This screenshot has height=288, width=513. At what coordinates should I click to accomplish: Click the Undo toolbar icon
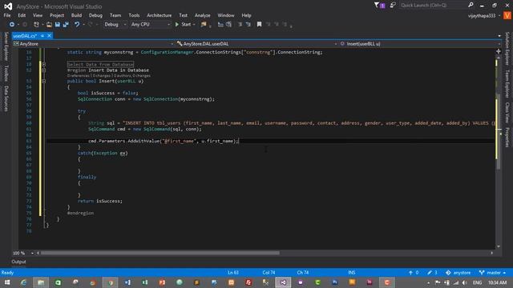tap(77, 25)
